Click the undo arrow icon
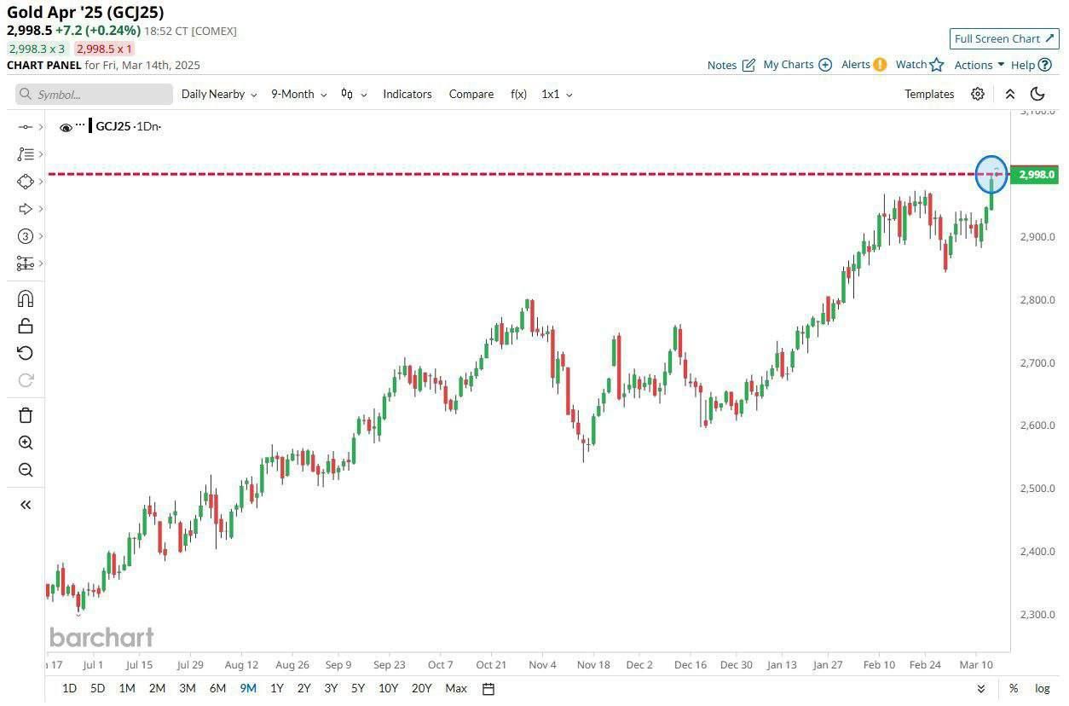 coord(26,353)
